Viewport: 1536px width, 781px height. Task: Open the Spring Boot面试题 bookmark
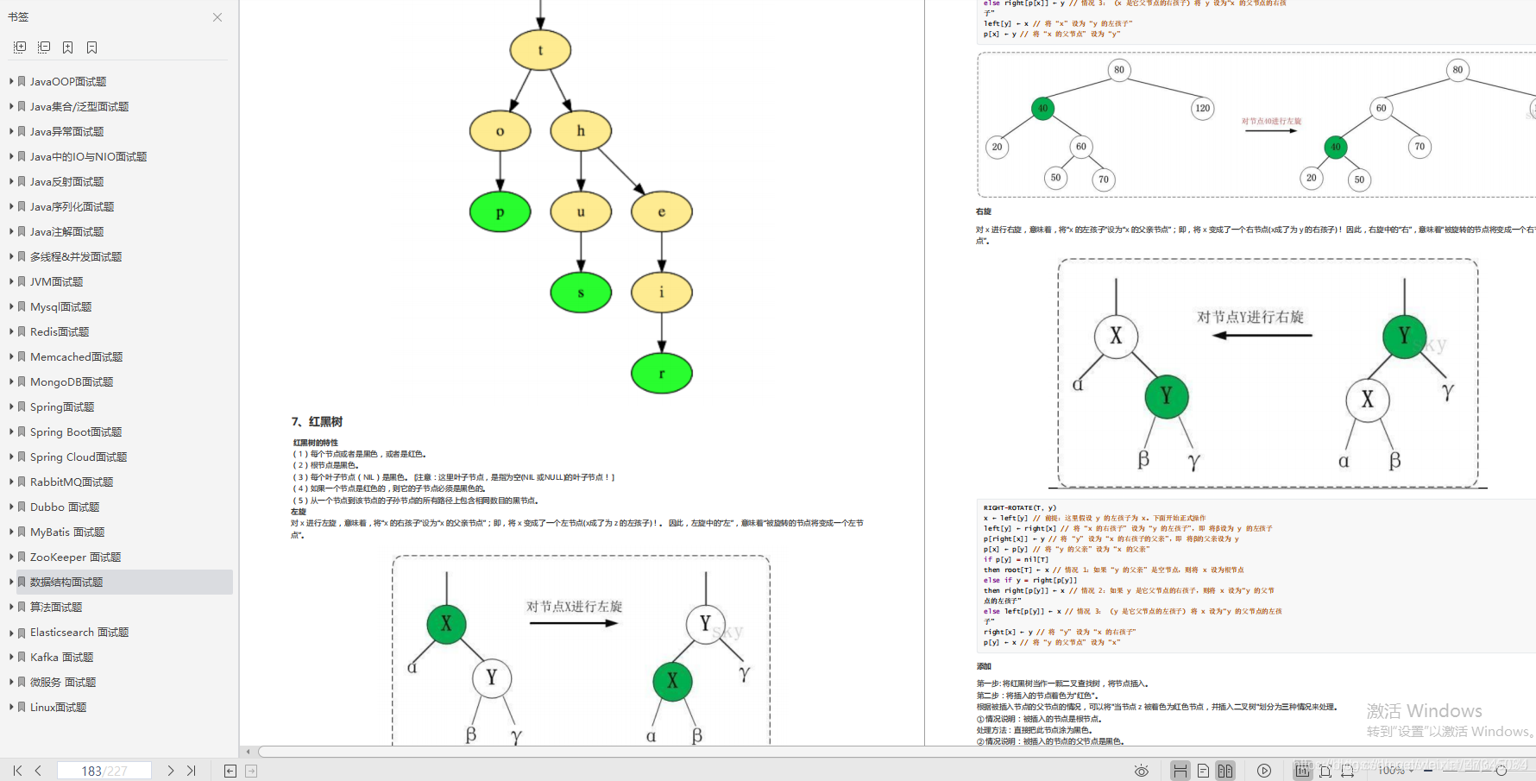pos(76,431)
